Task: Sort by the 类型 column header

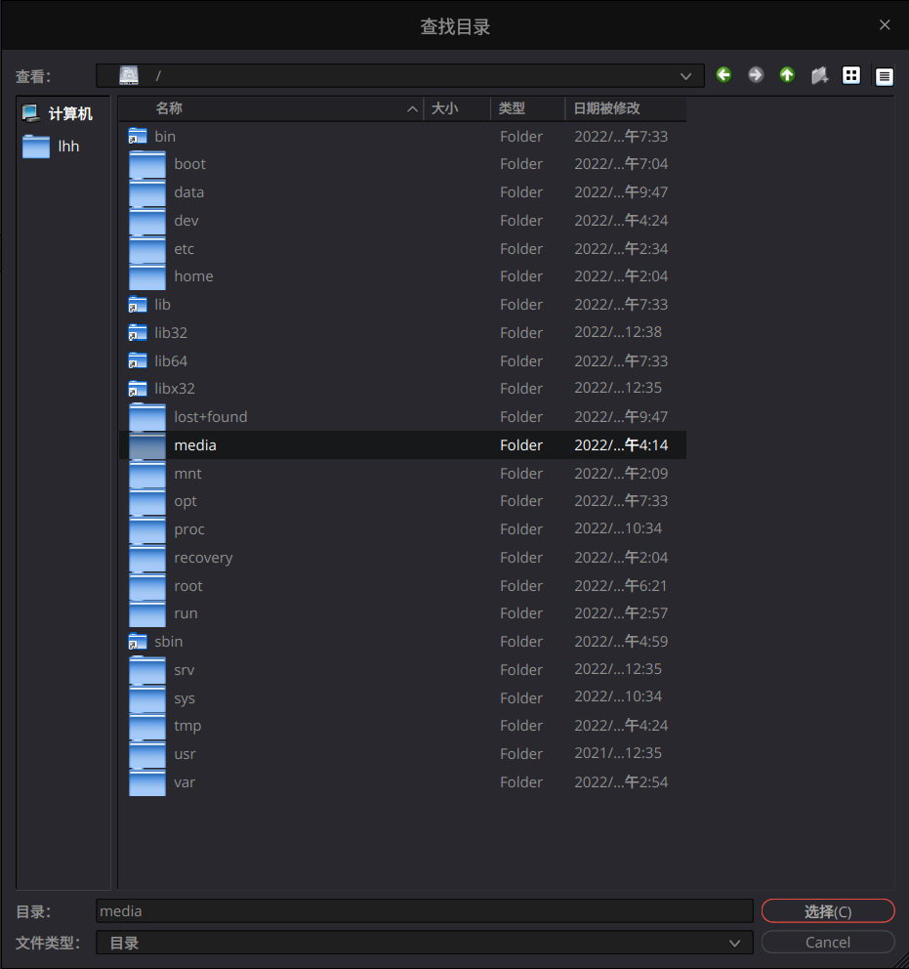Action: coord(527,108)
